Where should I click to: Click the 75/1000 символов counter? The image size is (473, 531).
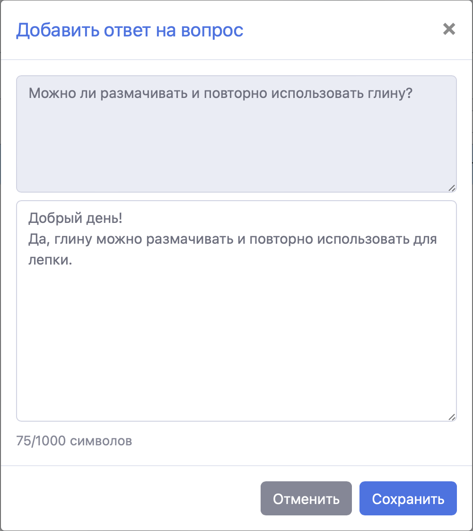pos(74,441)
